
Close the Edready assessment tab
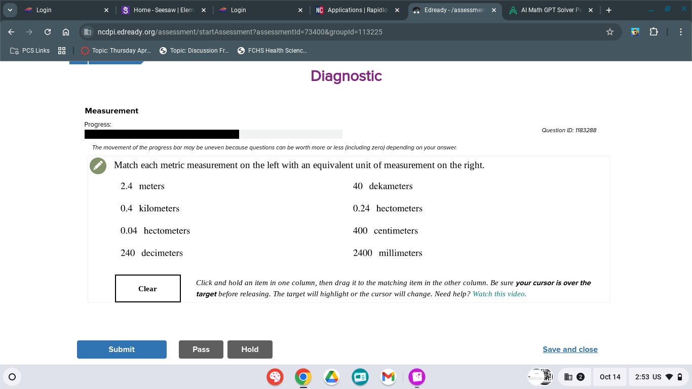[494, 10]
